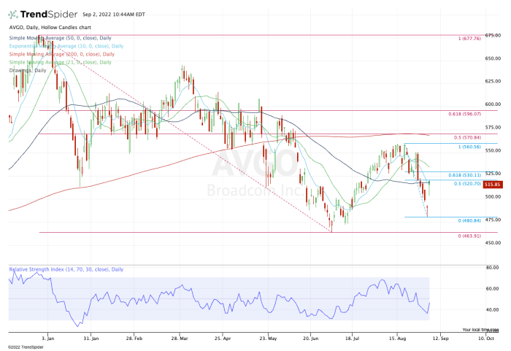The width and height of the screenshot is (511, 351).
Task: Click the Exponential Moving Average (10) legend entry
Action: click(66, 46)
